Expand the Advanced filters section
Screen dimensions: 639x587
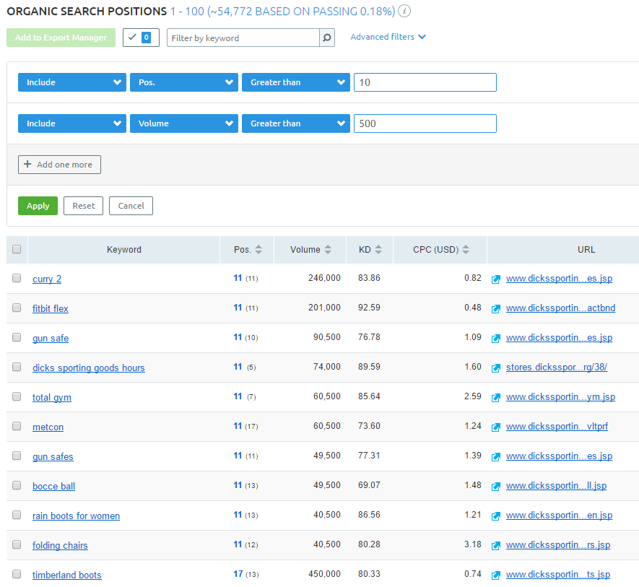click(388, 36)
